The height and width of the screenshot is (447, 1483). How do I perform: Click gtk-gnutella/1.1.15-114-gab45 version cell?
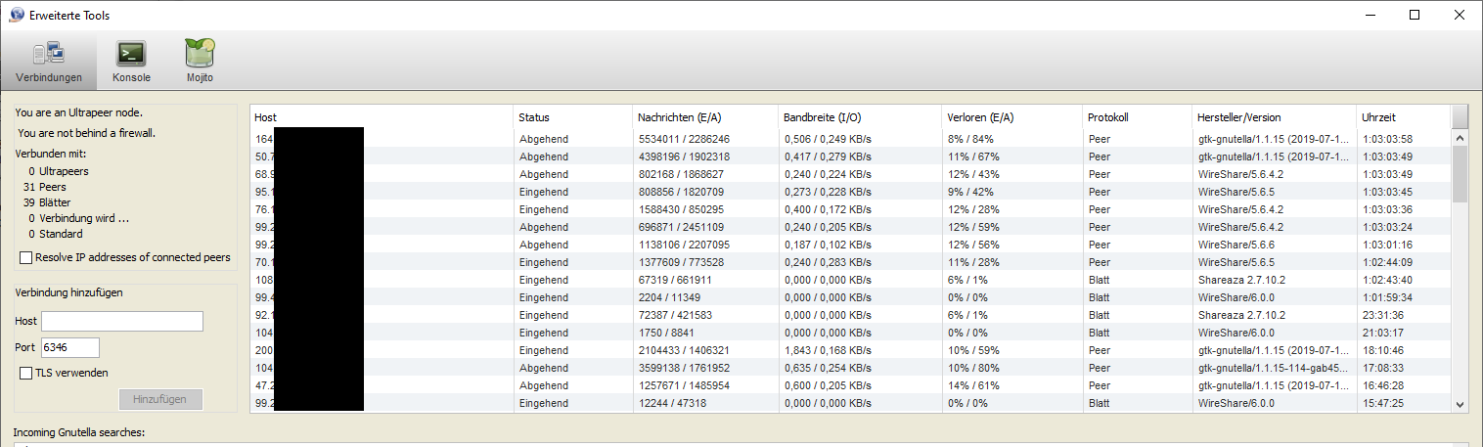[x=1273, y=368]
